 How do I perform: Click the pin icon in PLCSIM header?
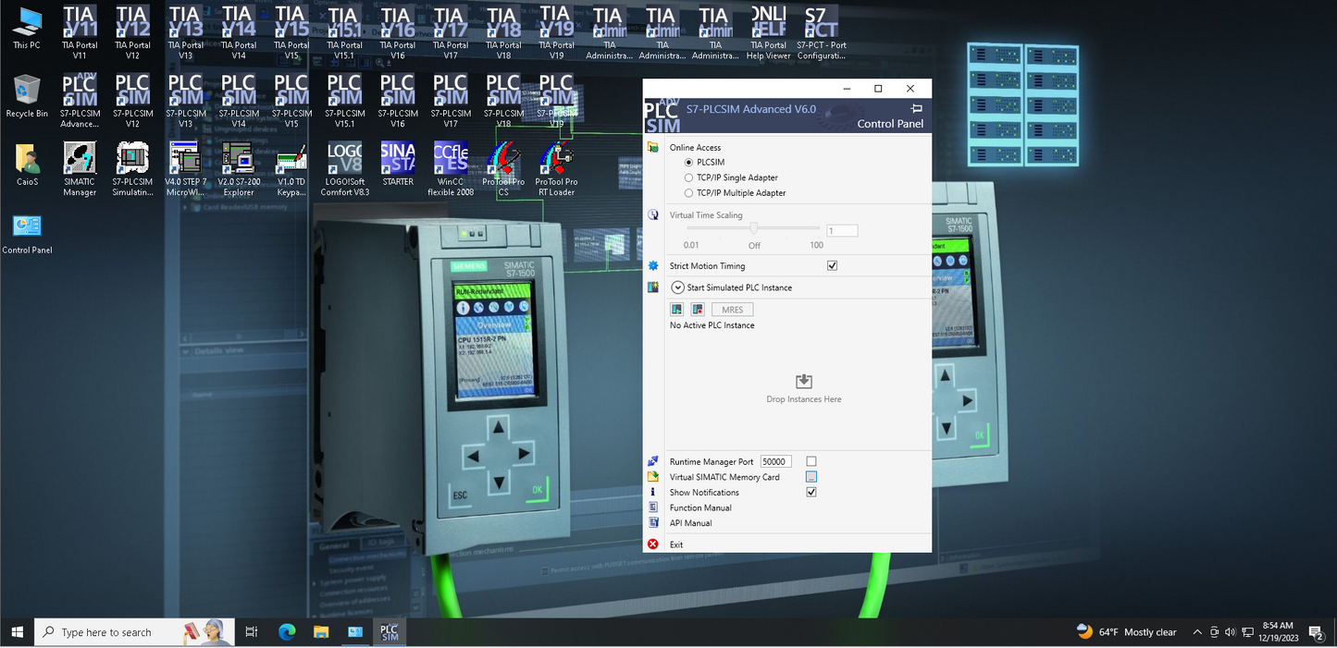click(917, 108)
